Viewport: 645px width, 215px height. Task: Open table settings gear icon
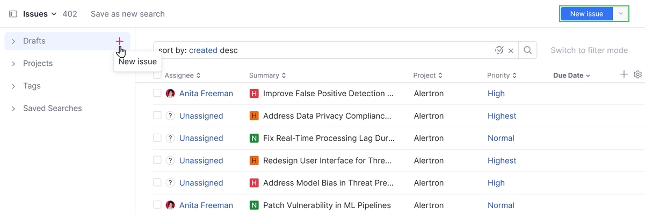click(637, 75)
